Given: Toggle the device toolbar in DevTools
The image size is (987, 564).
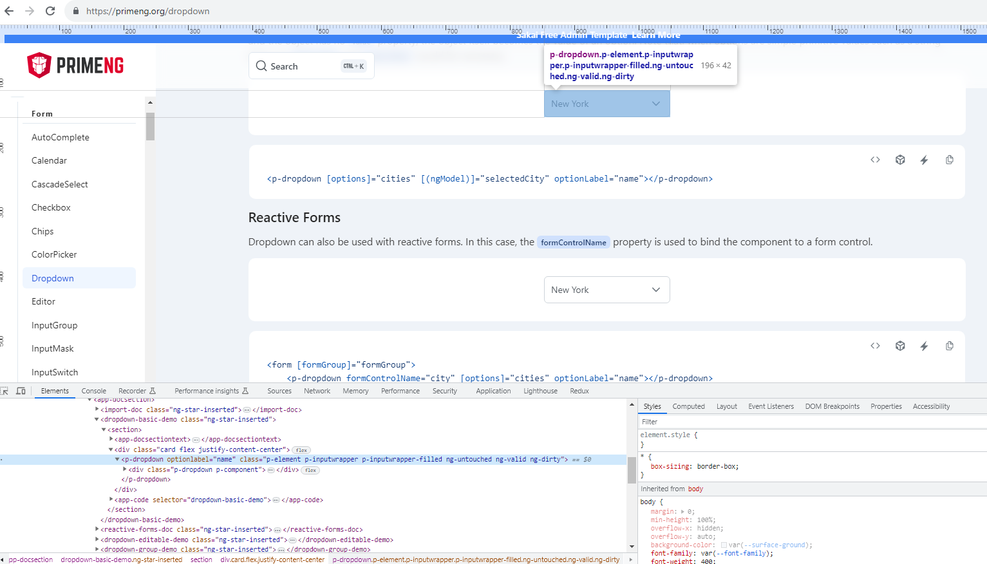Looking at the screenshot, I should click(x=21, y=391).
